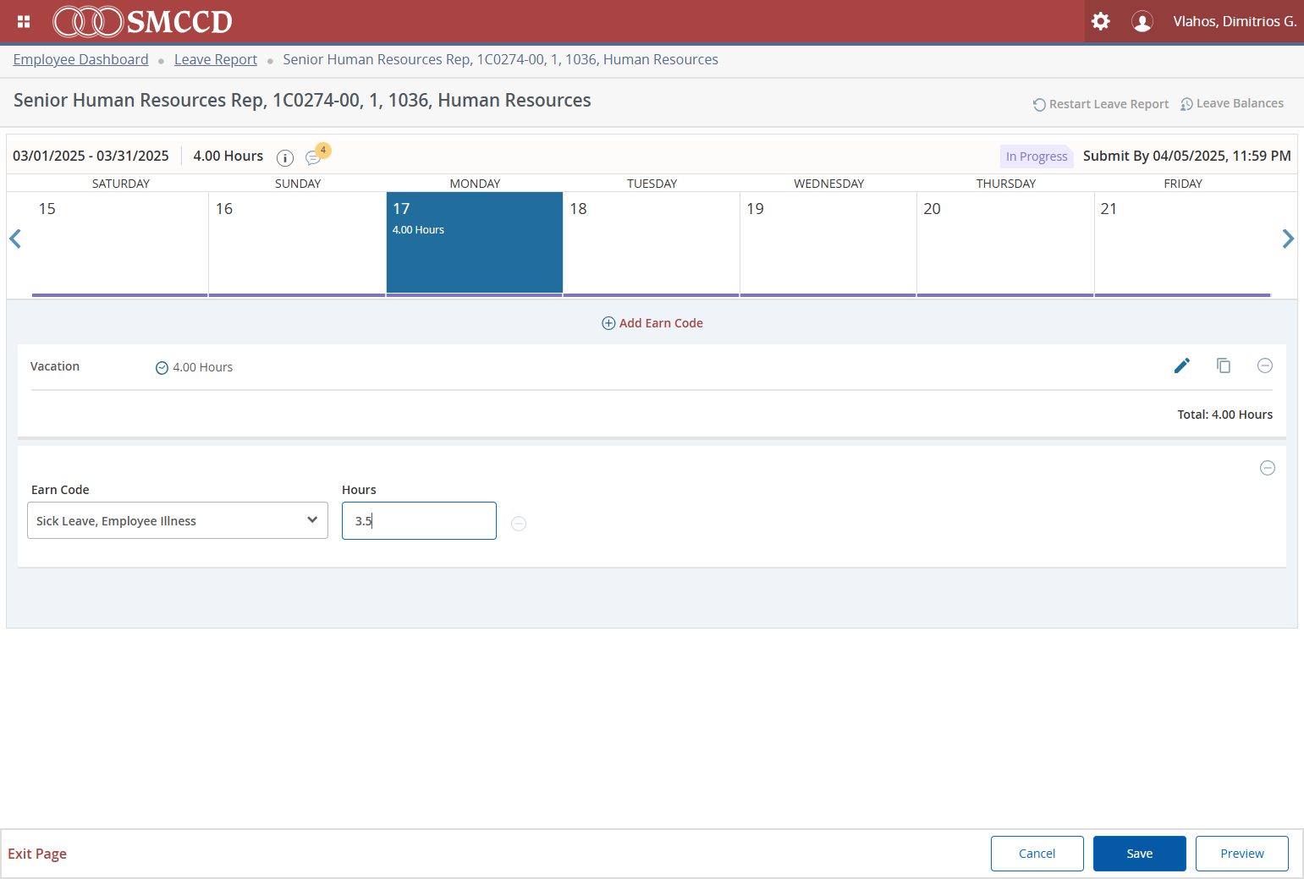
Task: Open the settings gear icon
Action: [1100, 21]
